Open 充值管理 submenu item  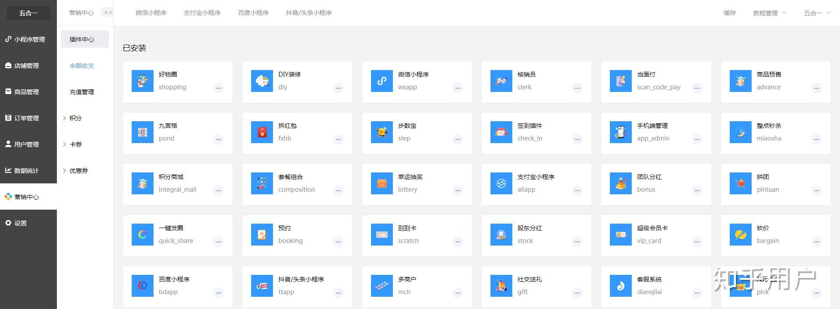click(85, 92)
